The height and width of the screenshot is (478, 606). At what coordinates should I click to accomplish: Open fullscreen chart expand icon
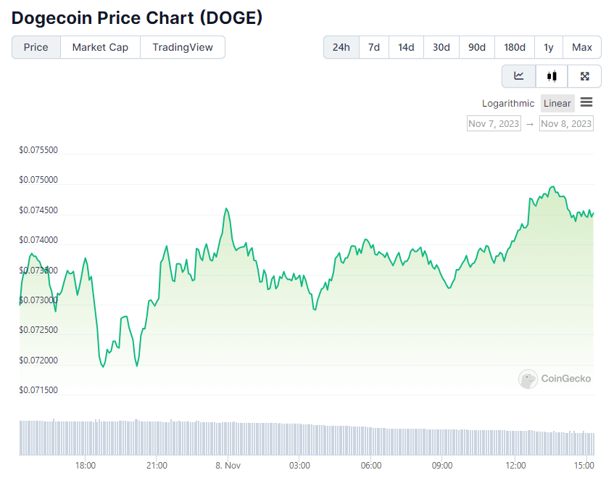(x=584, y=76)
